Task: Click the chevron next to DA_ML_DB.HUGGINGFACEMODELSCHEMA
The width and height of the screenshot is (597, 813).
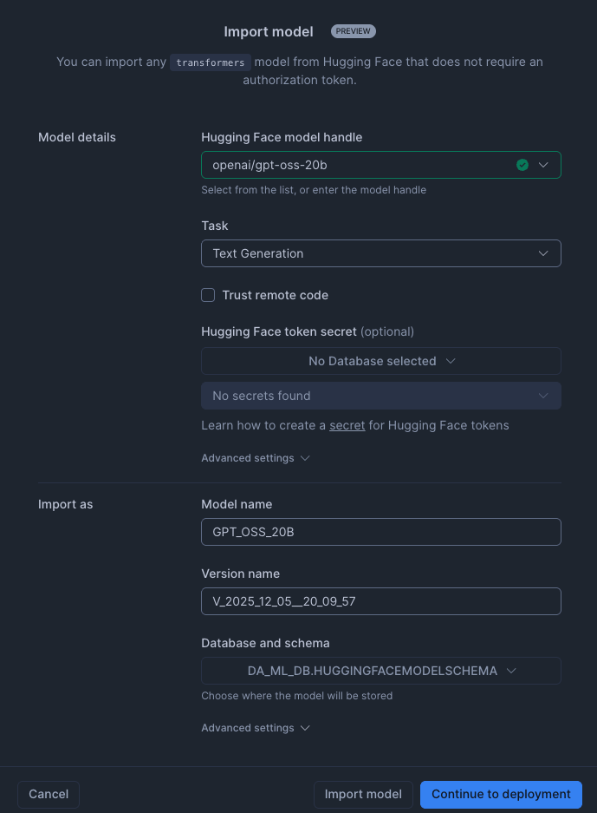Action: 511,671
